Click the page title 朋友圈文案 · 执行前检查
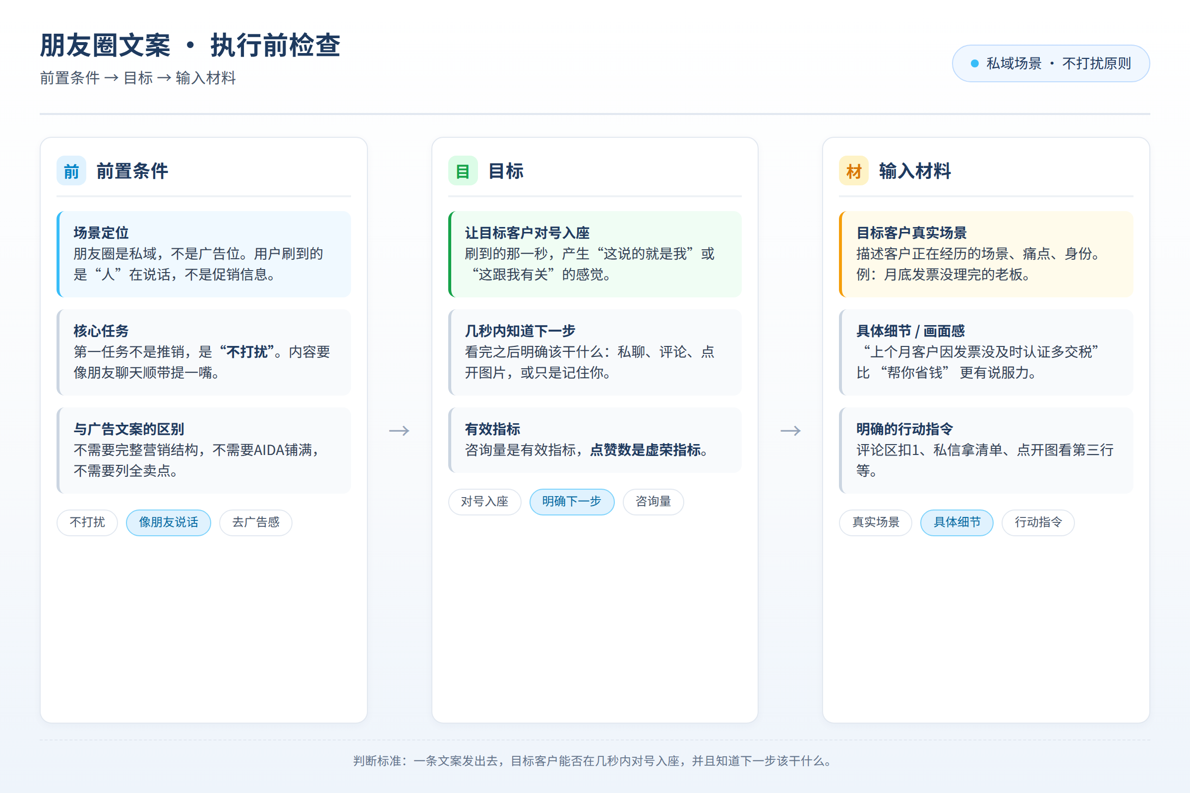 pos(190,46)
